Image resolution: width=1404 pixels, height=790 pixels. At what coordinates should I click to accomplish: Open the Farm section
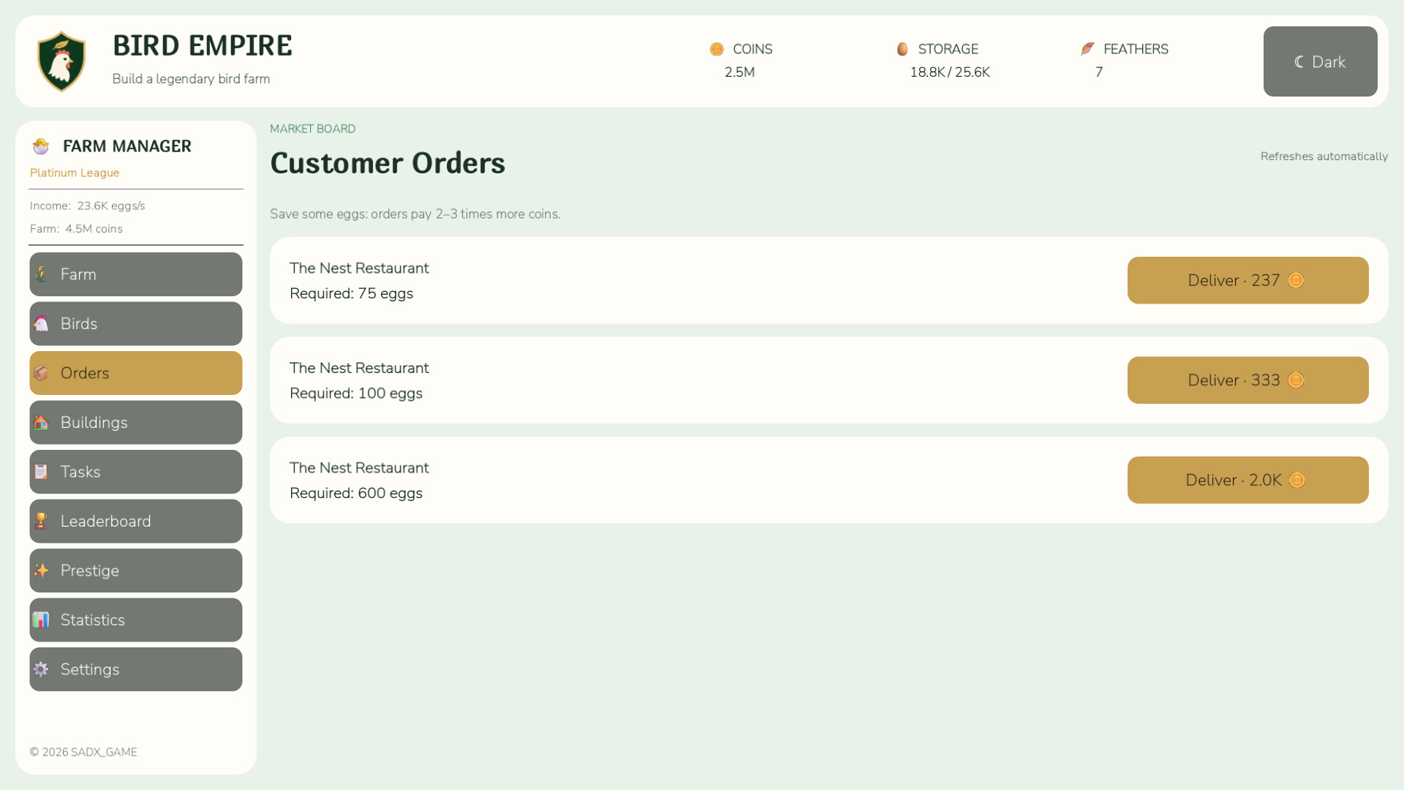pos(136,274)
